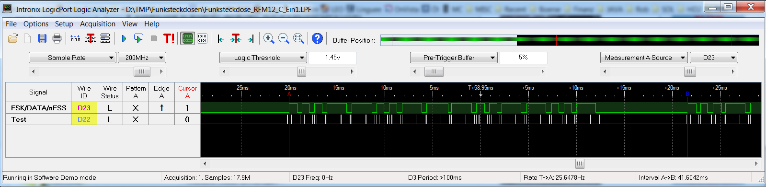Force an immediate trigger with the T! icon

tap(169, 38)
